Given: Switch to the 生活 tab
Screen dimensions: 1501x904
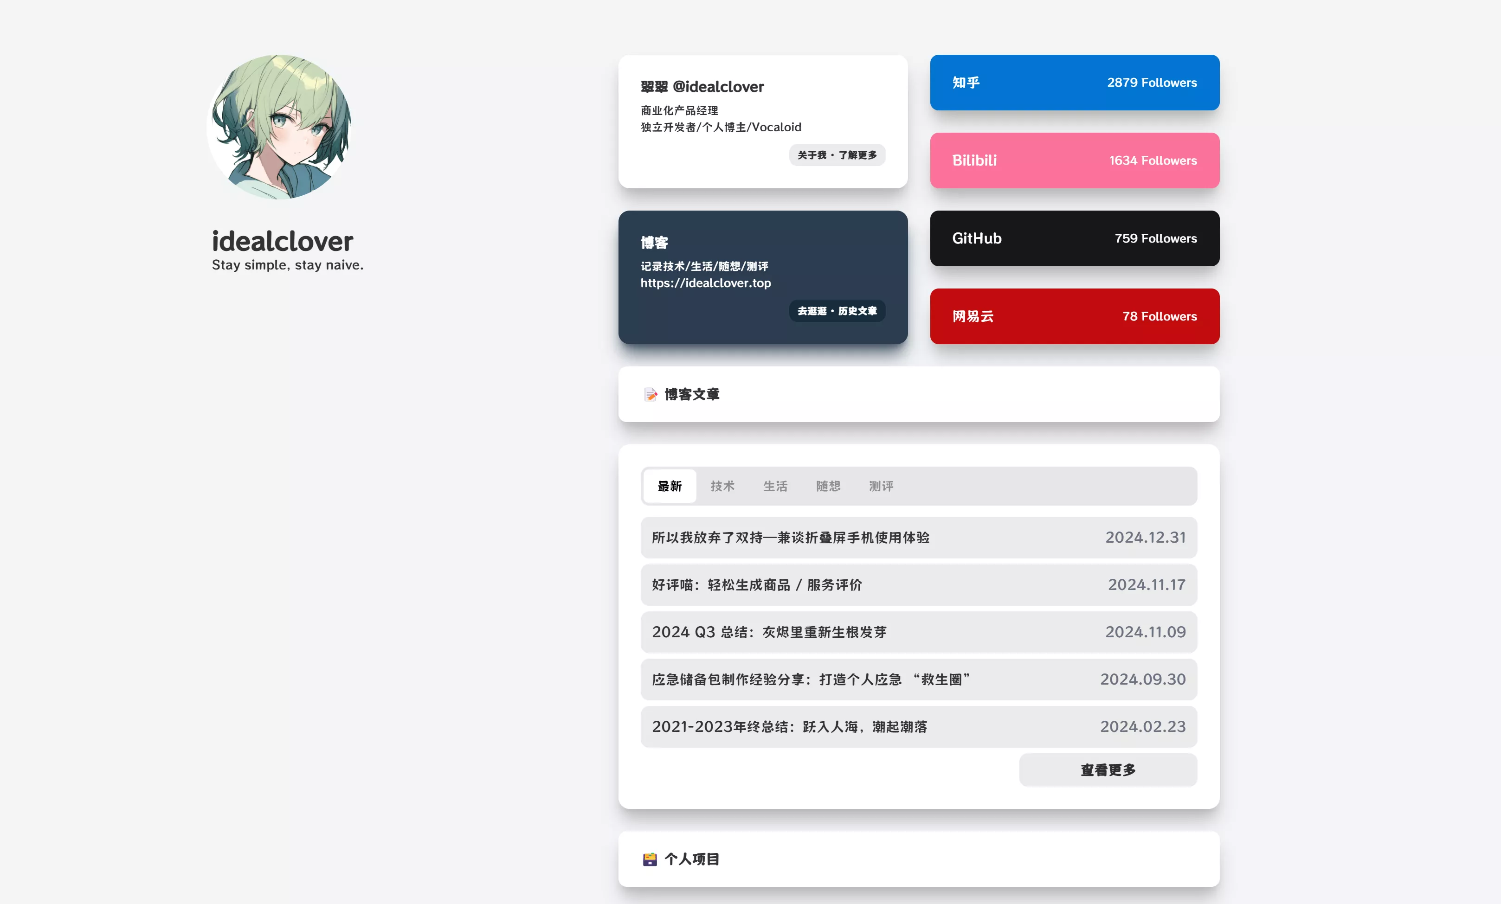Looking at the screenshot, I should point(775,486).
